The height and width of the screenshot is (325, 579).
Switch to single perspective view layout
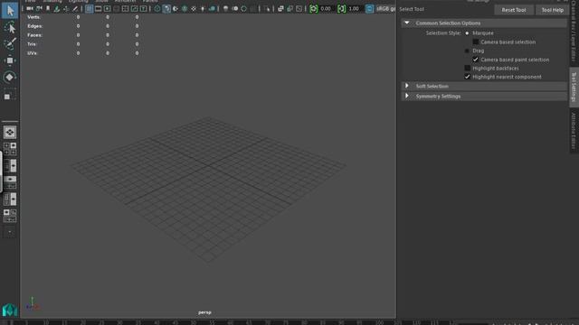(10, 133)
